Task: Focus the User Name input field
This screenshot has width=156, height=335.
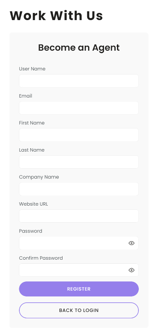Action: coord(79,81)
